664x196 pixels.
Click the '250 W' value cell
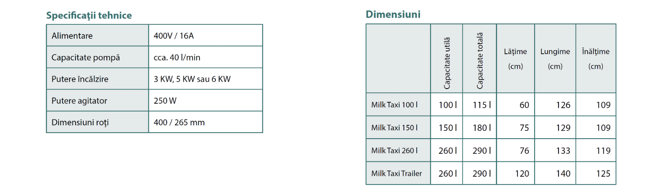click(205, 101)
